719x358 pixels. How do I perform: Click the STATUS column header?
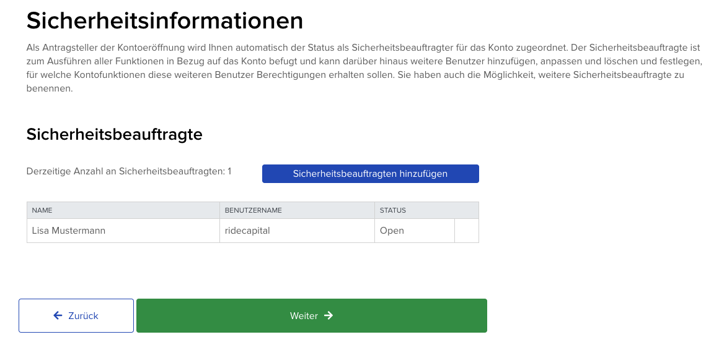tap(393, 210)
